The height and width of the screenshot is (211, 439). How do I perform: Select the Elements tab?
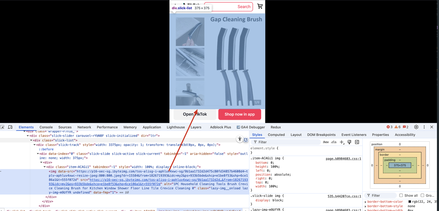click(26, 127)
